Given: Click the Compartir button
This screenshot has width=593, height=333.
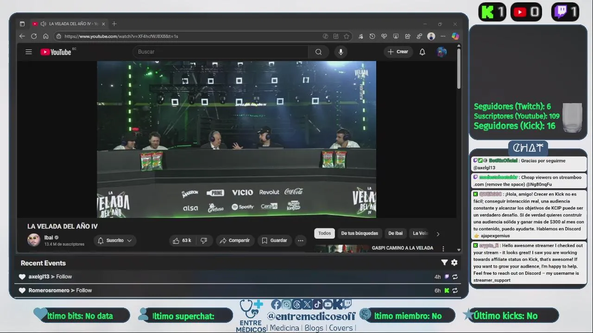Looking at the screenshot, I should 234,240.
